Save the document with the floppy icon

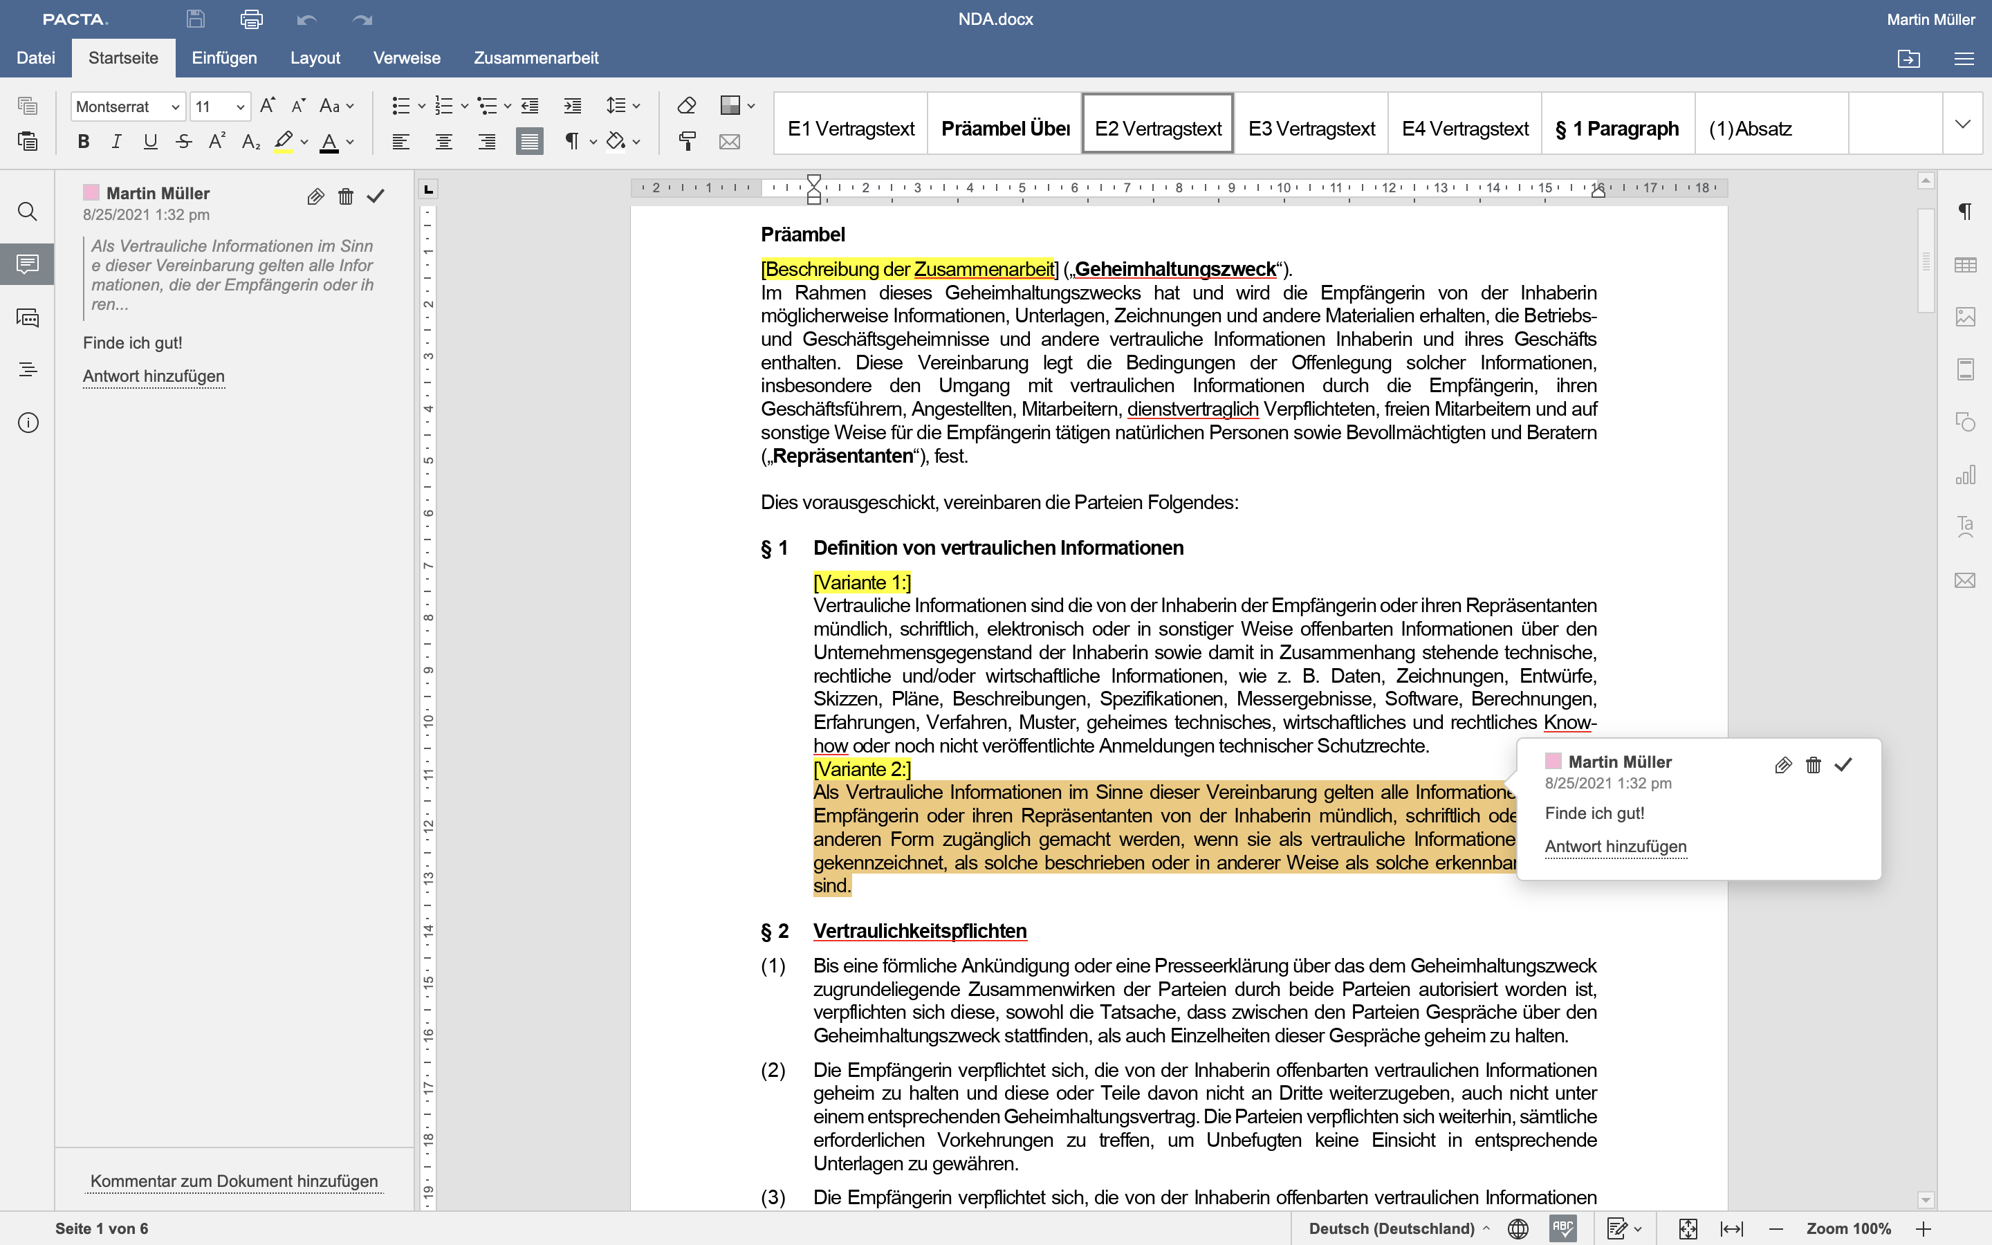click(x=196, y=19)
